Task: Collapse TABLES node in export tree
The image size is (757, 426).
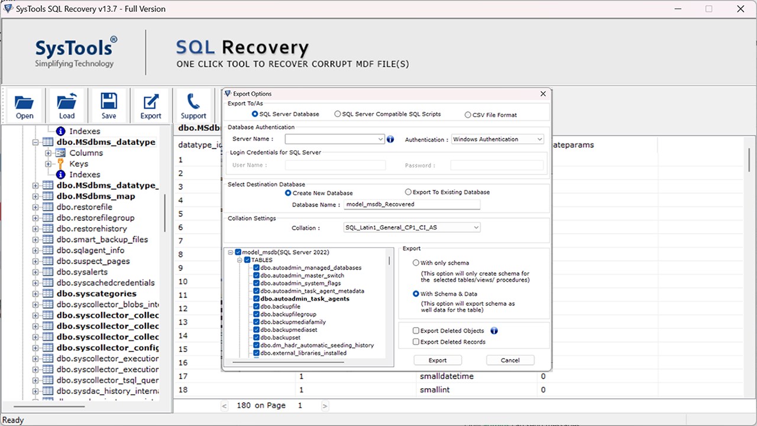Action: point(240,260)
